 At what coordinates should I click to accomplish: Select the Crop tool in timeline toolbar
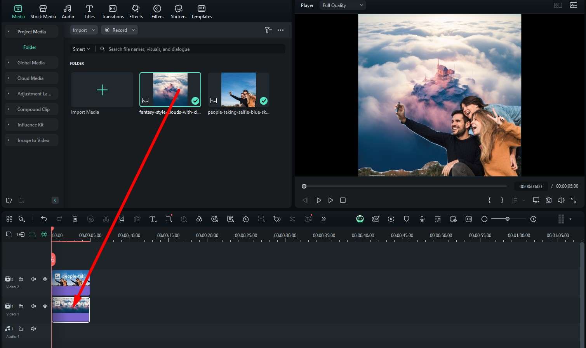[x=122, y=219]
